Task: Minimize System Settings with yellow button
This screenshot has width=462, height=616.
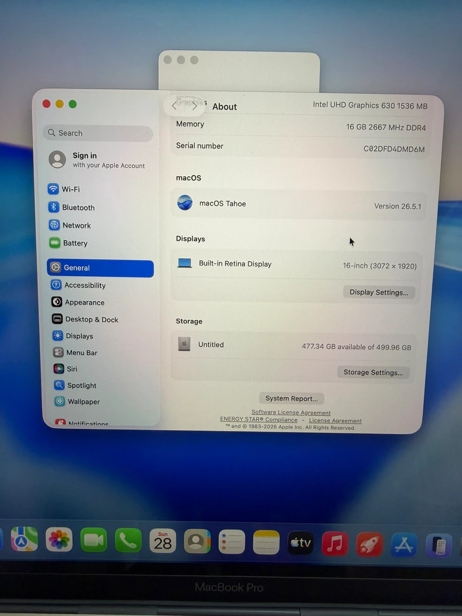Action: pyautogui.click(x=59, y=104)
